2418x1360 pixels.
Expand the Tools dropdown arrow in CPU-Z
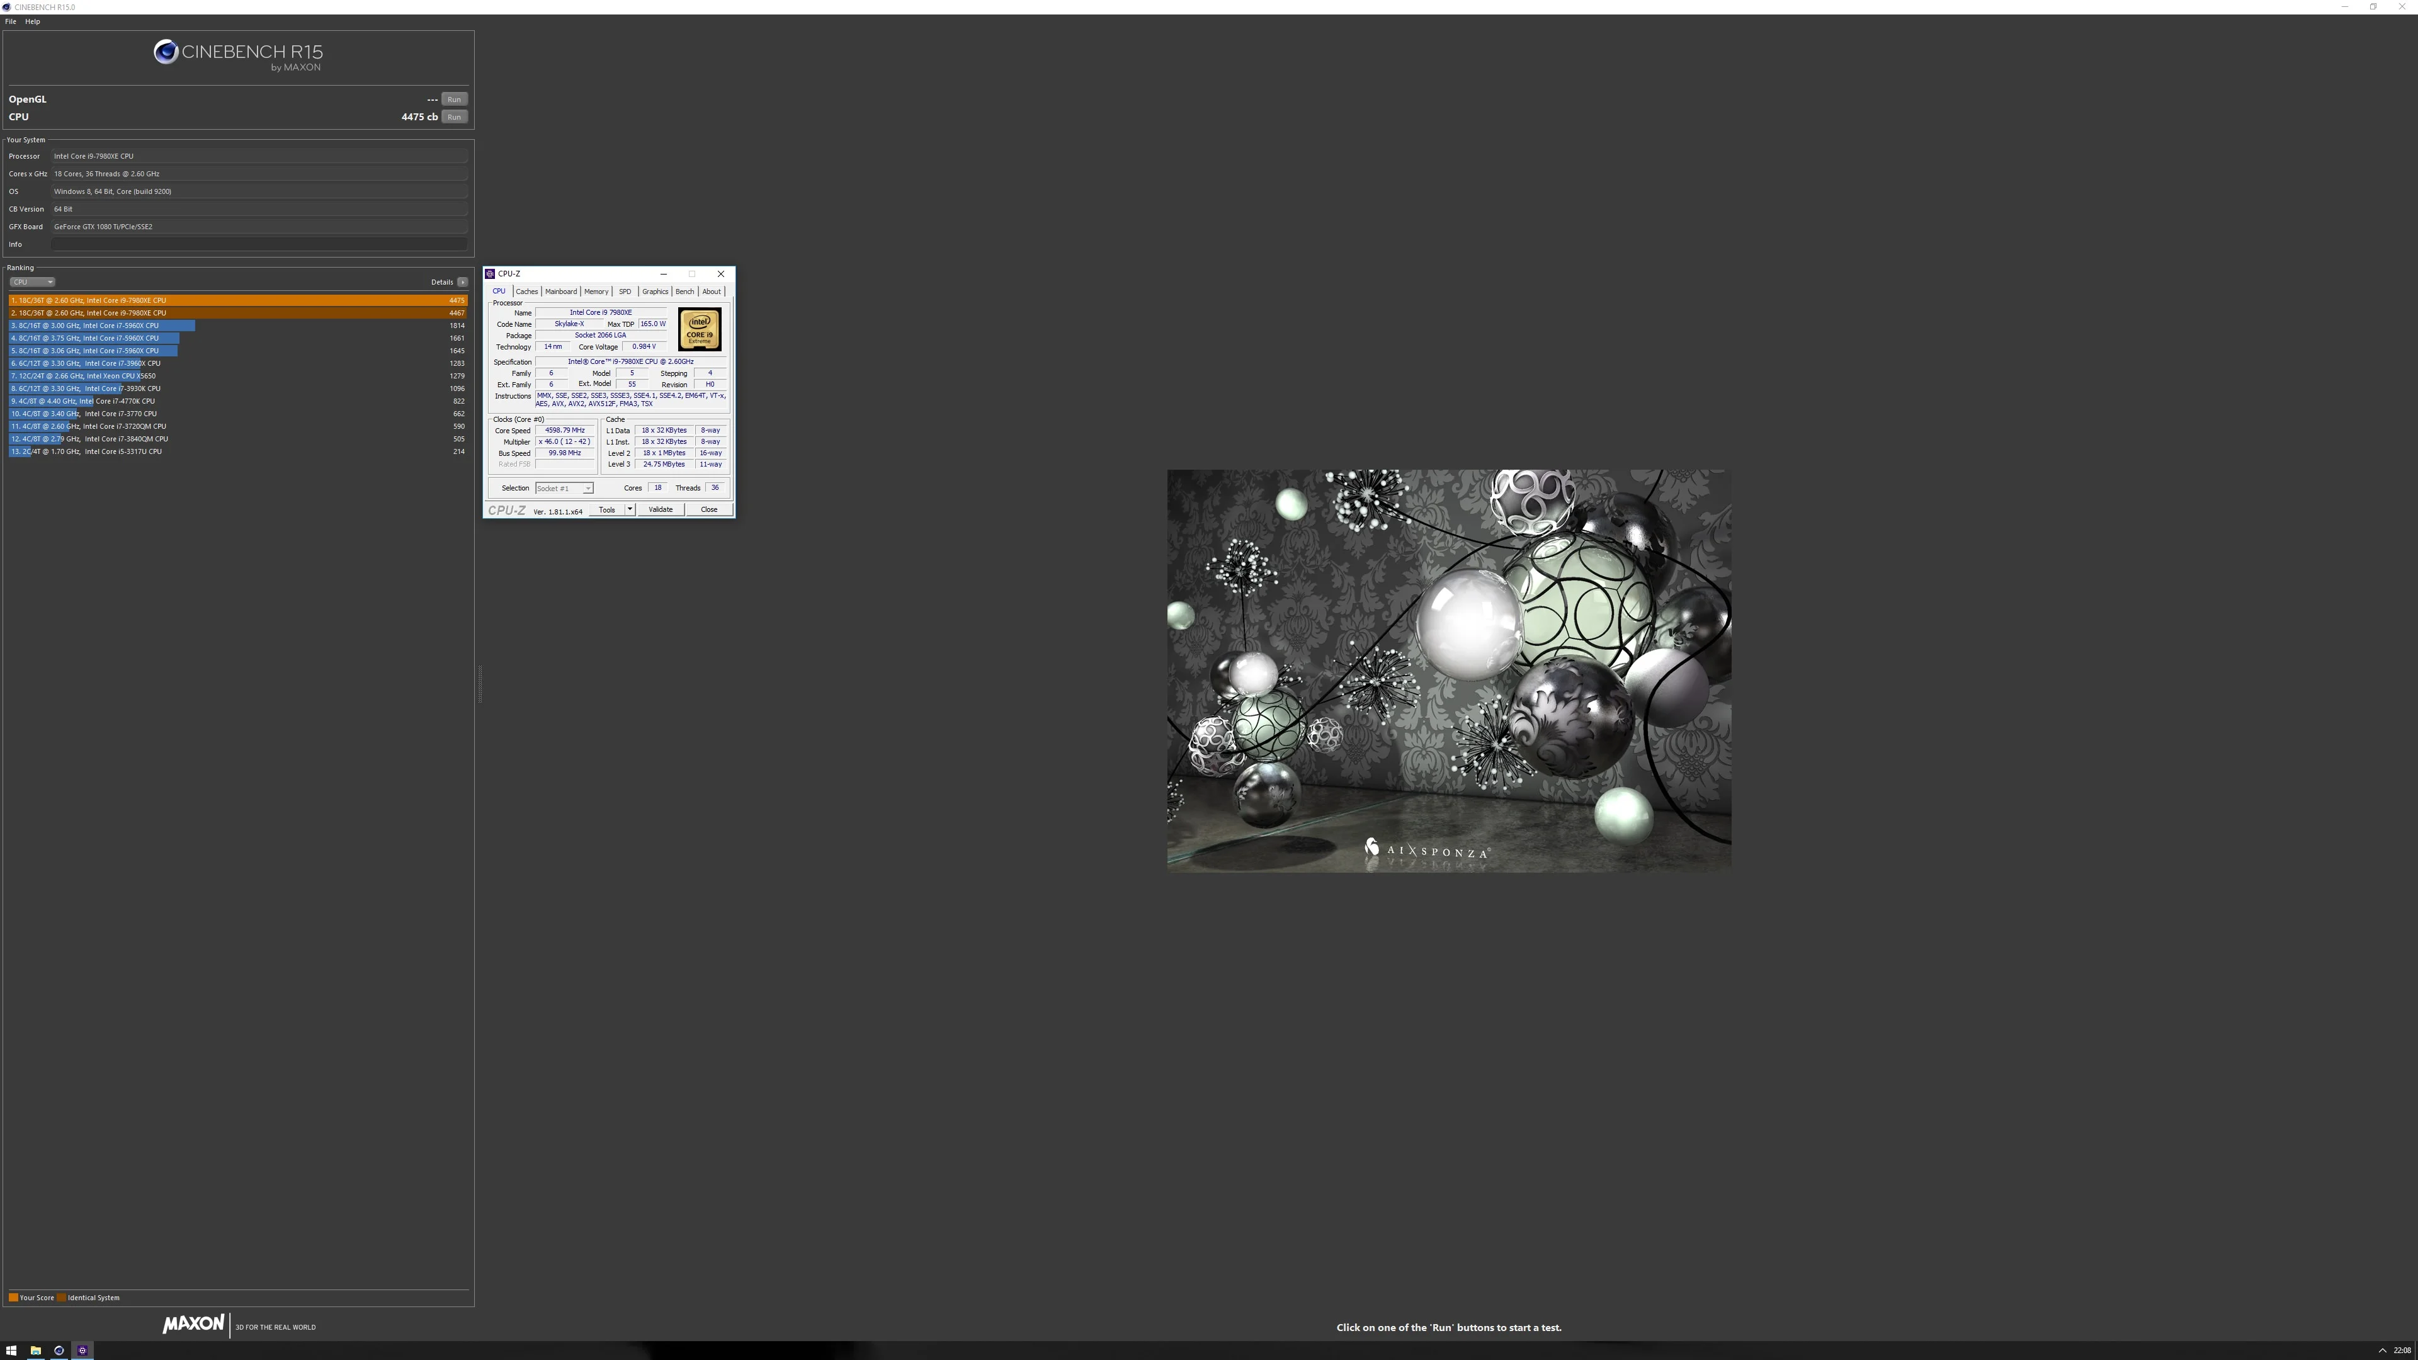[630, 509]
